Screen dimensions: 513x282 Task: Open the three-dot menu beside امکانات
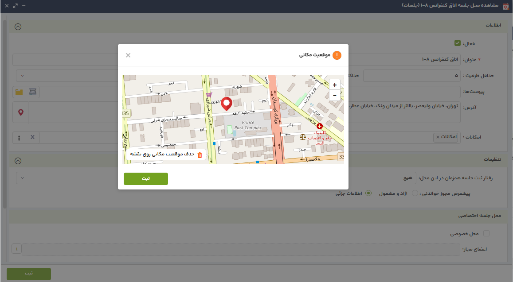click(19, 138)
